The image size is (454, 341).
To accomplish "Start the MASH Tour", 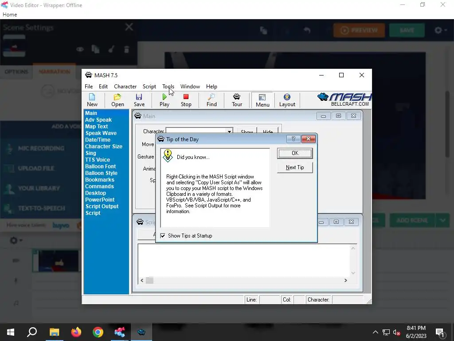I will pos(237,100).
